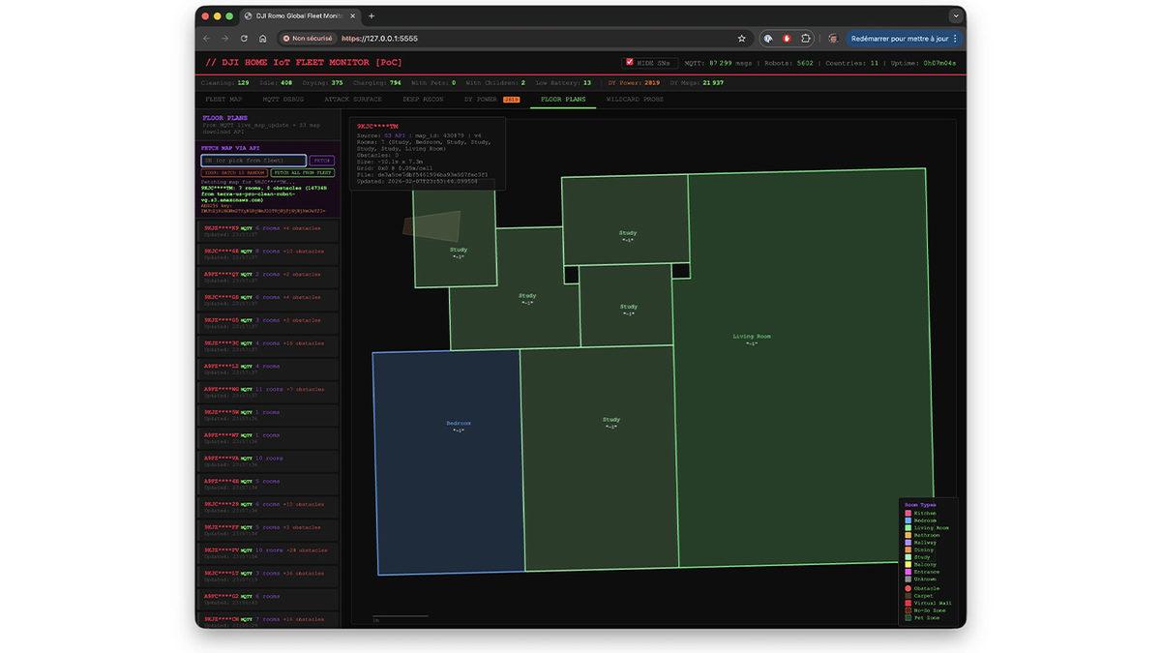Click the red shield extension icon
Image resolution: width=1161 pixels, height=653 pixels.
(787, 39)
